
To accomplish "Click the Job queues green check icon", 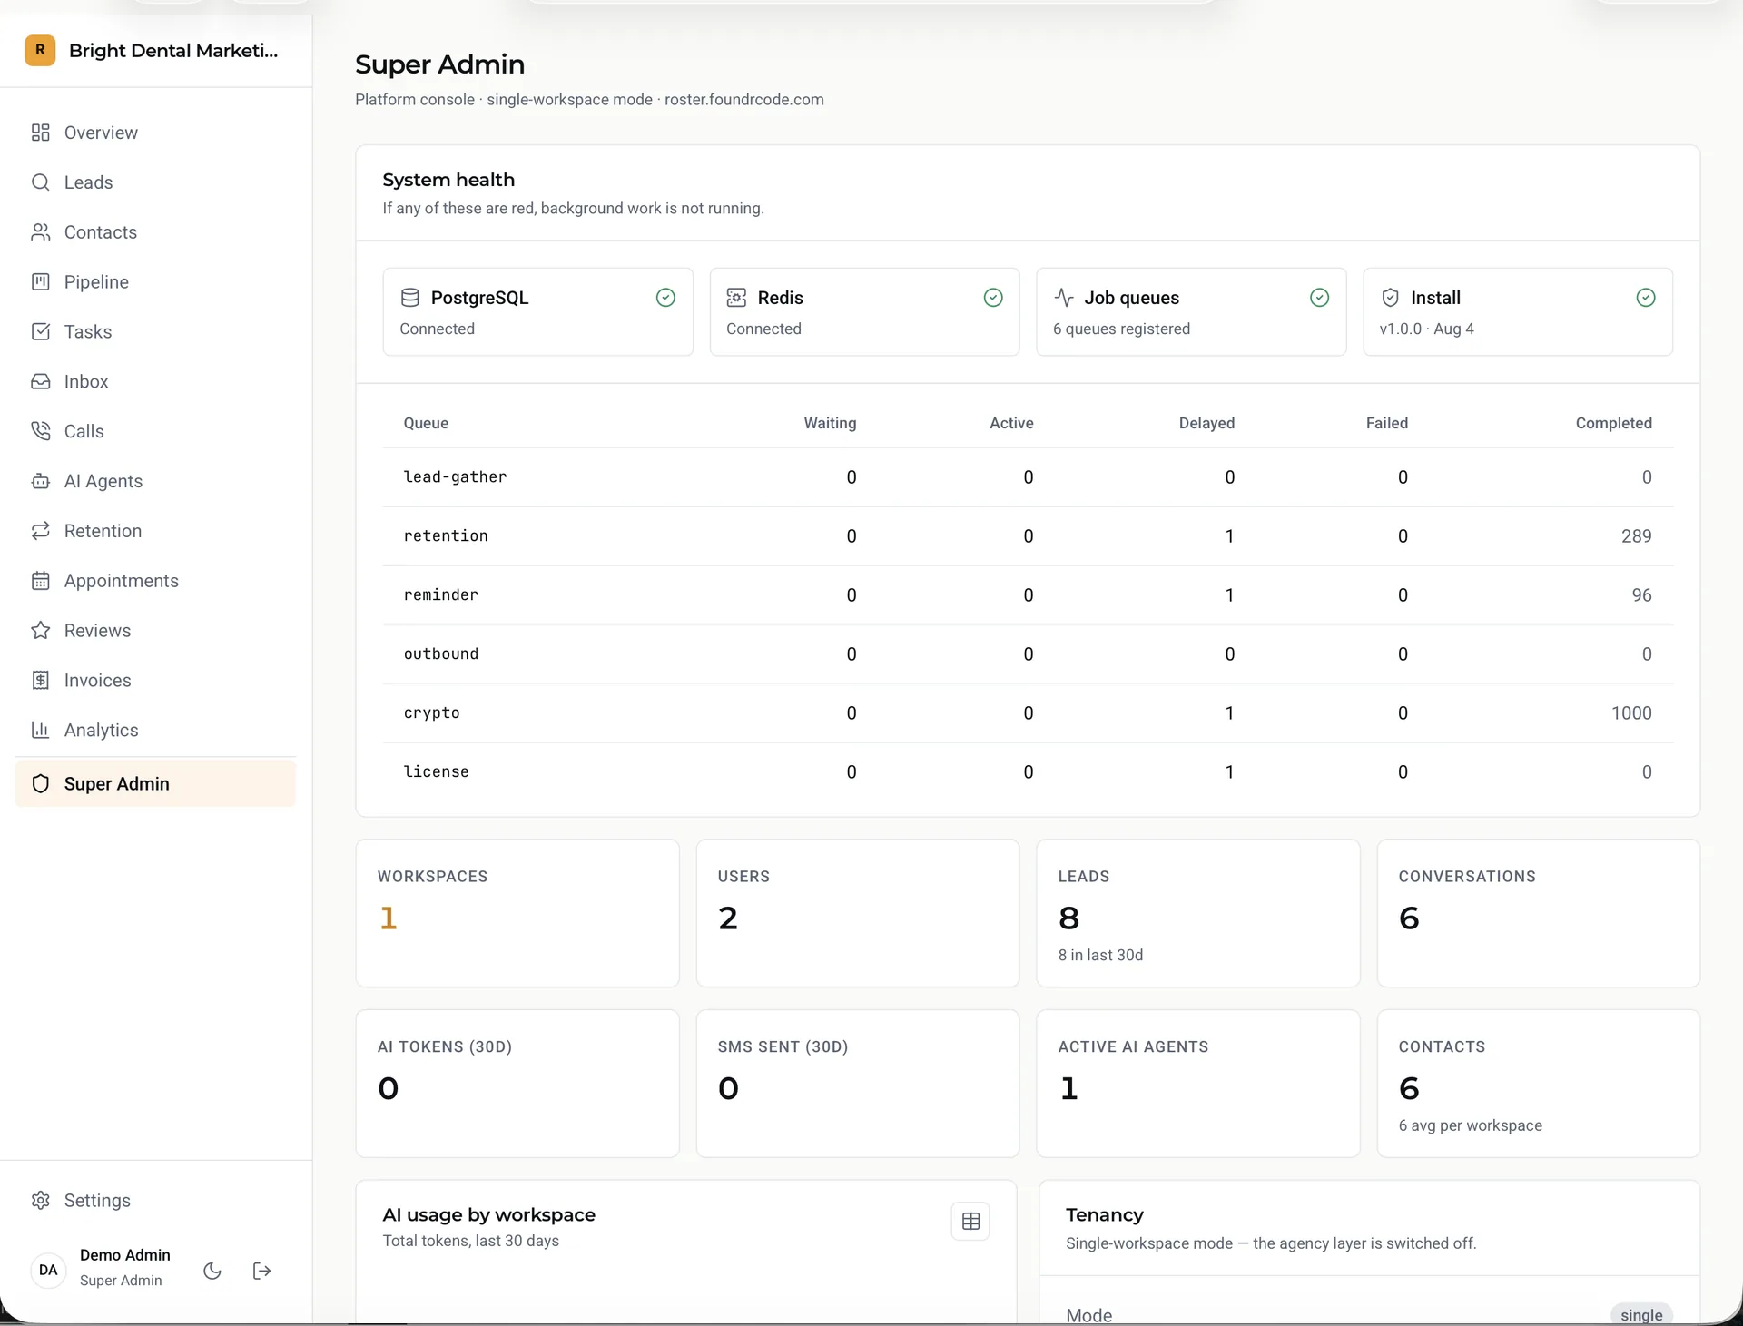I will (x=1320, y=298).
